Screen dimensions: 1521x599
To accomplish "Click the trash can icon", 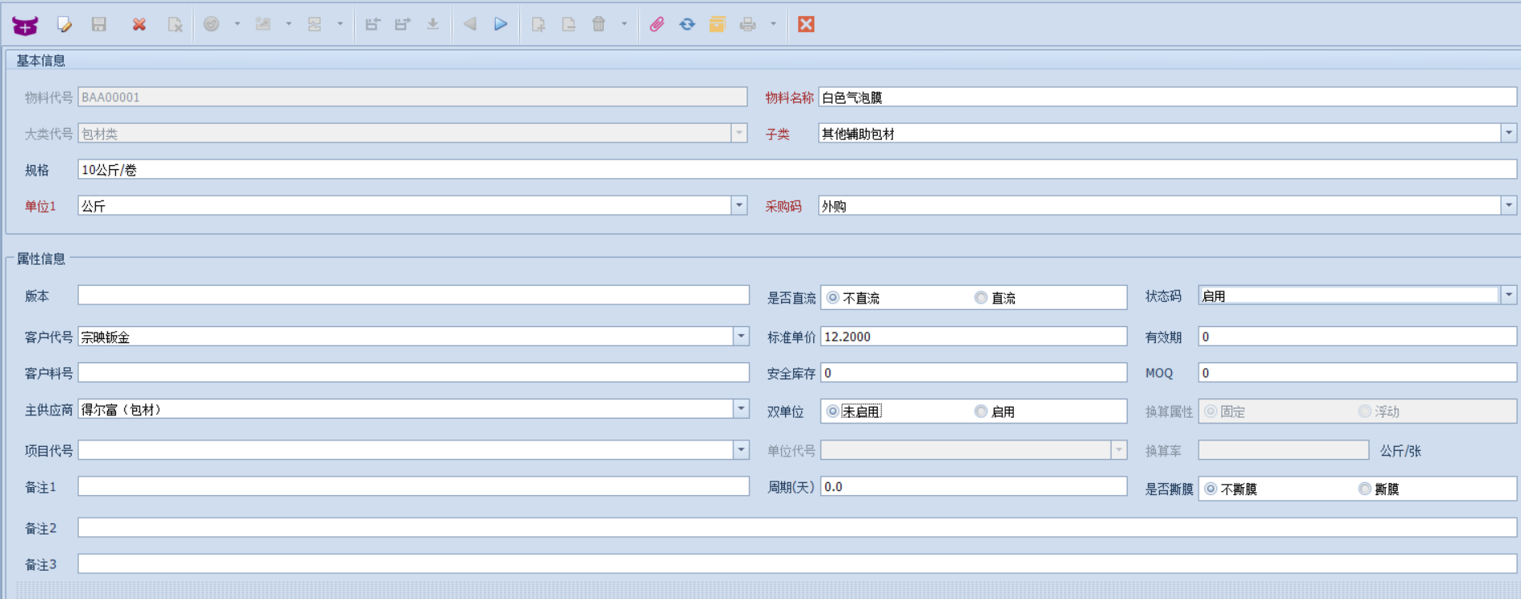I will coord(599,24).
